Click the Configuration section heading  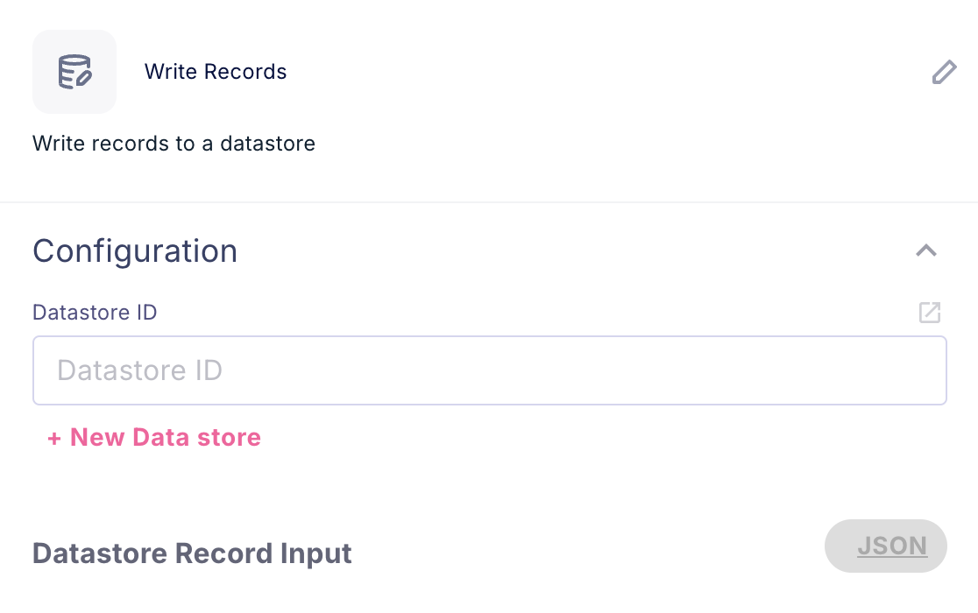(x=135, y=251)
